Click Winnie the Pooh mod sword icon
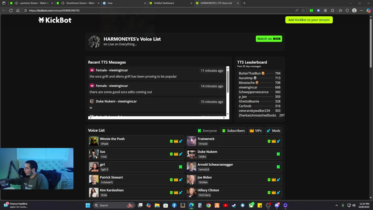373x210 pixels. point(181,141)
